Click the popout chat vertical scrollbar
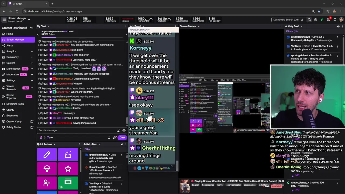 [177, 165]
